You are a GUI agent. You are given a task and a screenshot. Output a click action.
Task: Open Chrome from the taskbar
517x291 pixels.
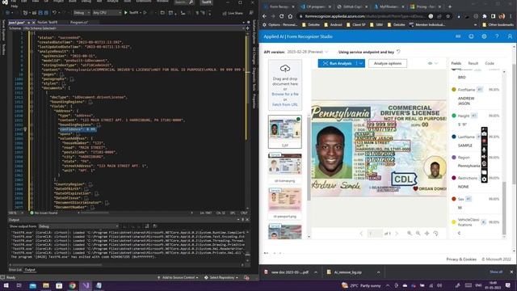tap(73, 285)
